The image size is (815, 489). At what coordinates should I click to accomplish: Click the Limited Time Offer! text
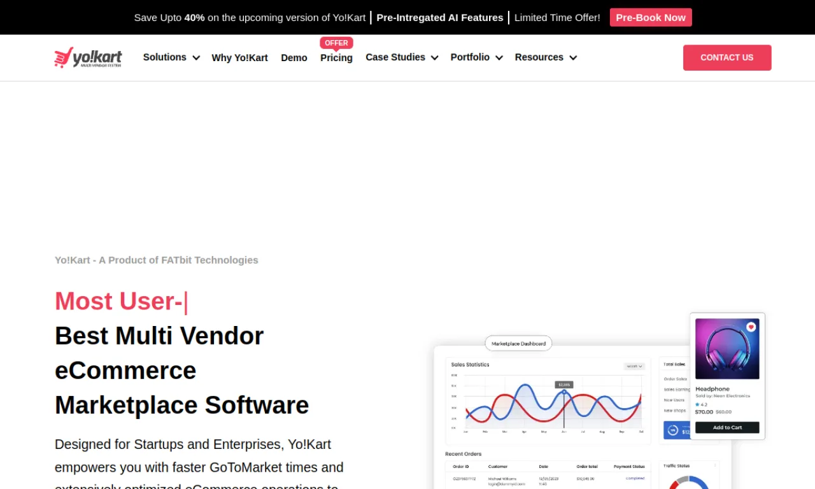[x=557, y=17]
